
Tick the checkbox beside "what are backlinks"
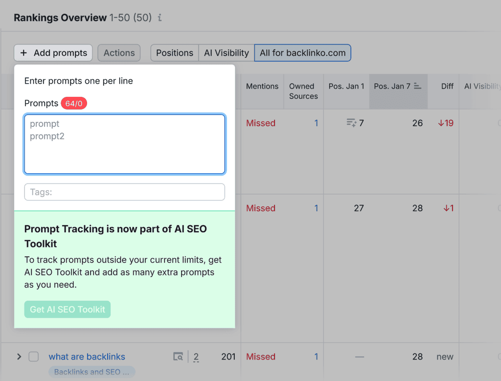pos(33,357)
